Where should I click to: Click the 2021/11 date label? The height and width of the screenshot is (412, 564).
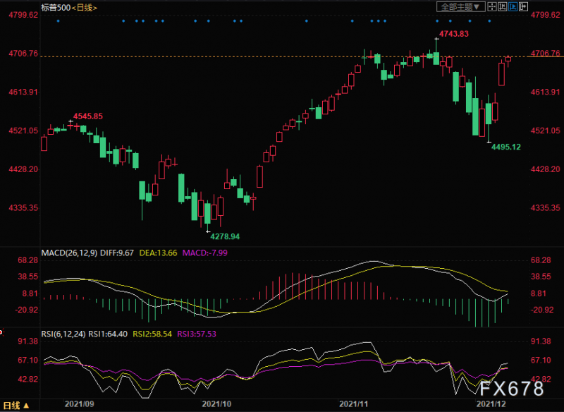click(354, 404)
